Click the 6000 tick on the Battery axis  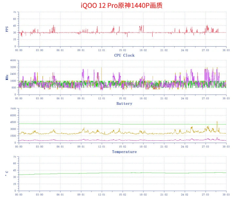[x=13, y=115]
